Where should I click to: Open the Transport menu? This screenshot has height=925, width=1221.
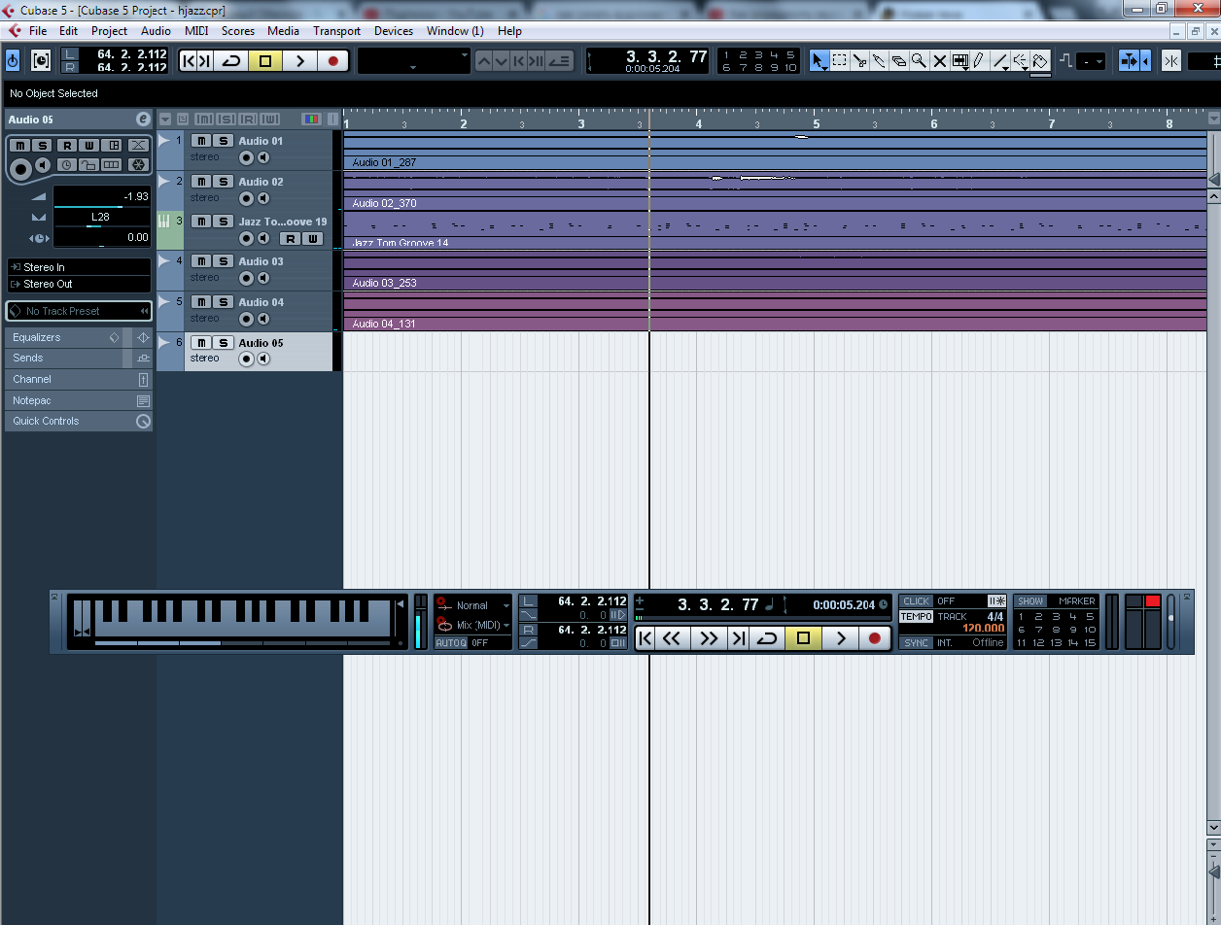(x=336, y=31)
